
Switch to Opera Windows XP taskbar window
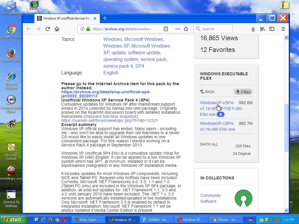click(191, 220)
